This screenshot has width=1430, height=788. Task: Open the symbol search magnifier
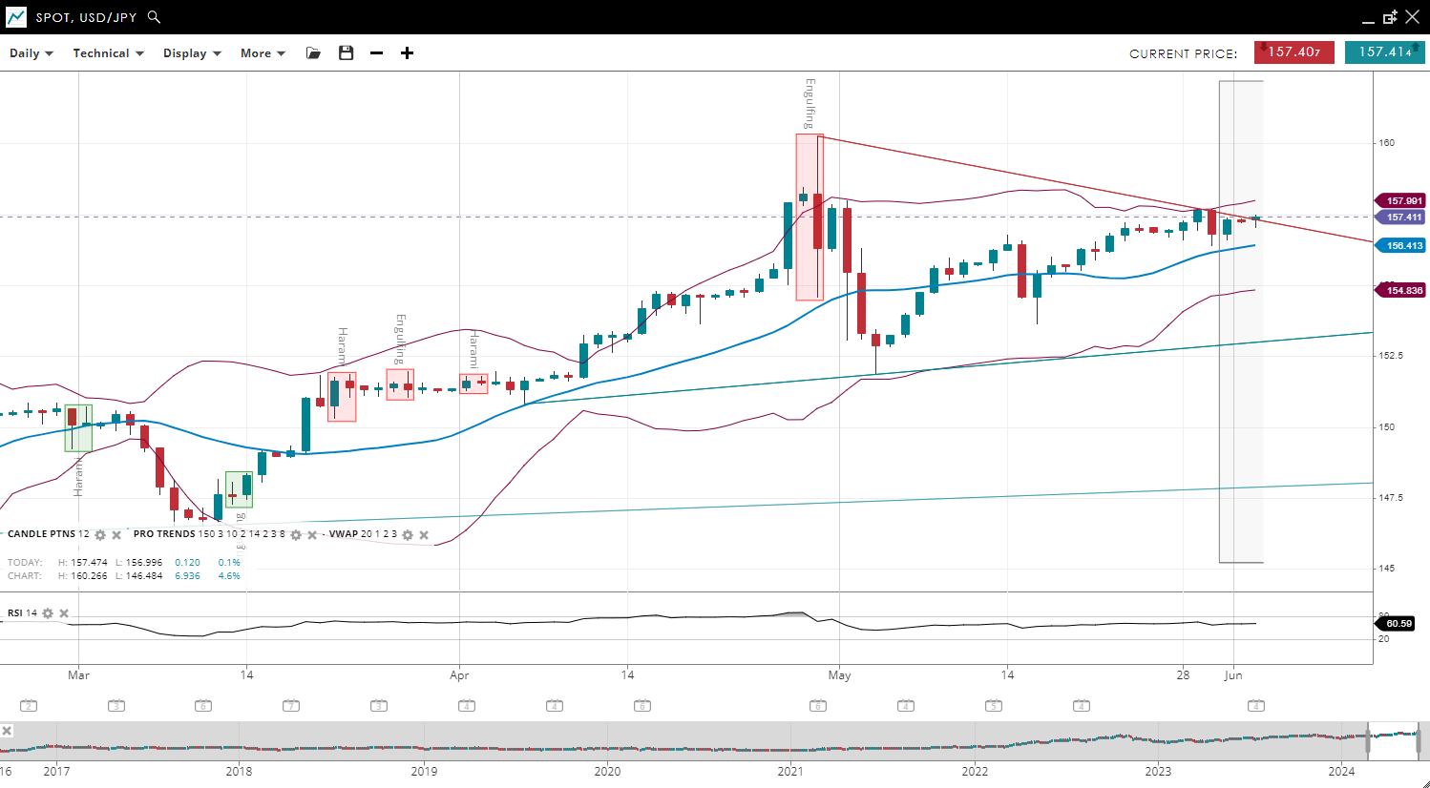(x=155, y=17)
